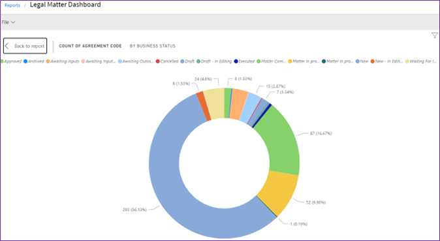Viewport: 440px width, 241px height.
Task: Click the 293 (56.13%) data label
Action: [134, 210]
